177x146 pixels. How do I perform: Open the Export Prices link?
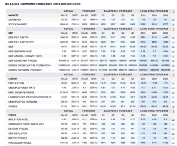18,129
